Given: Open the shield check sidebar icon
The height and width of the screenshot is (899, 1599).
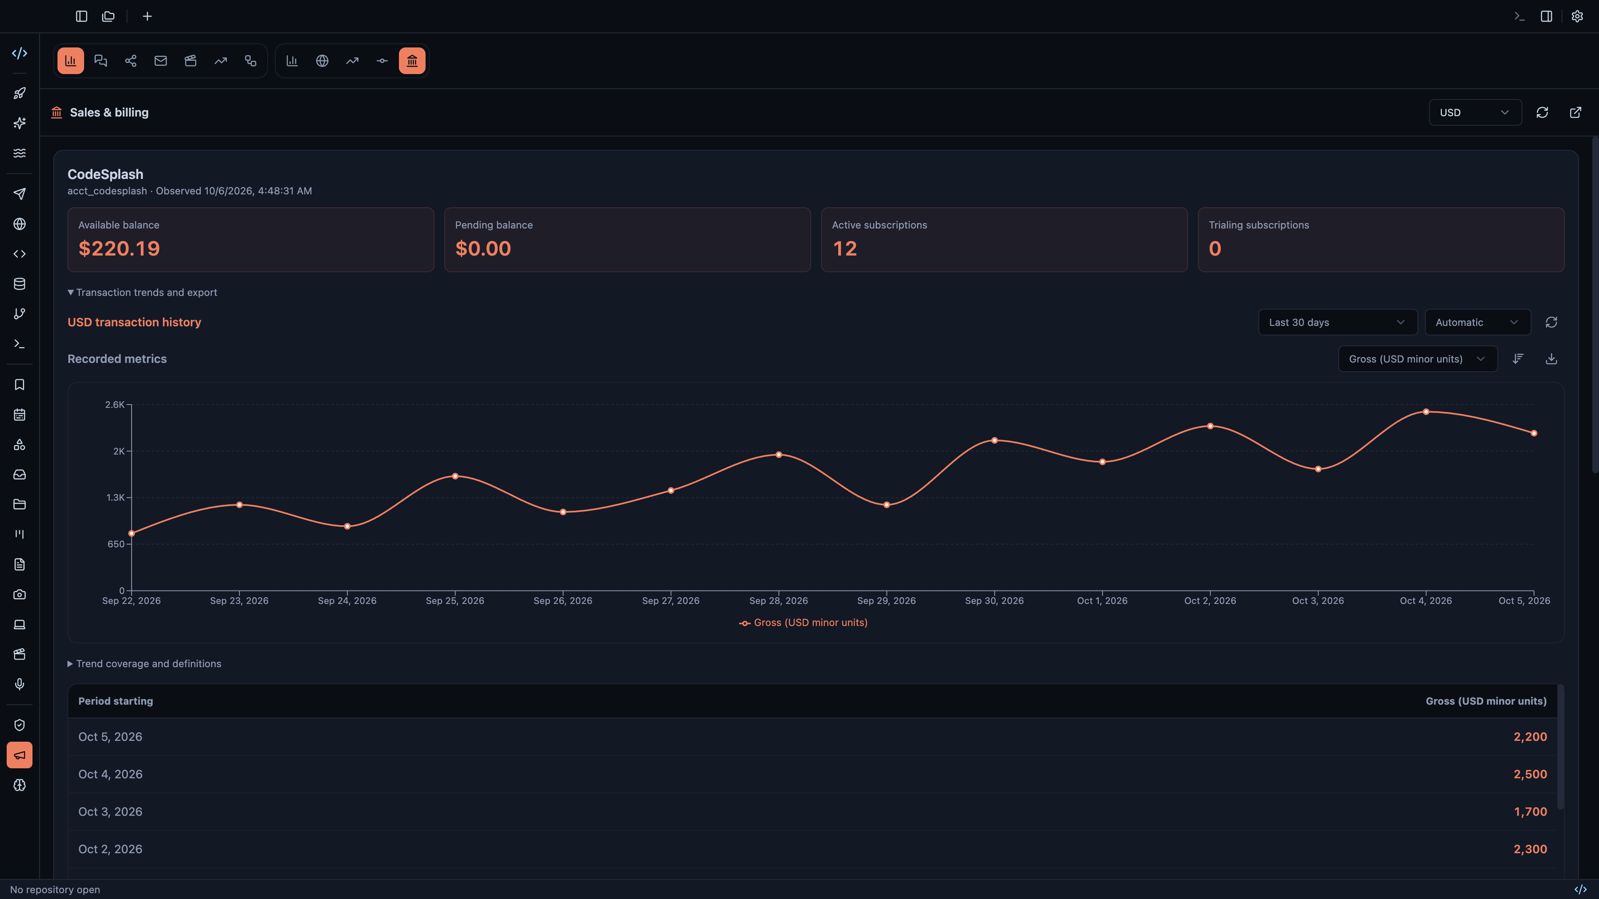Looking at the screenshot, I should pyautogui.click(x=19, y=725).
